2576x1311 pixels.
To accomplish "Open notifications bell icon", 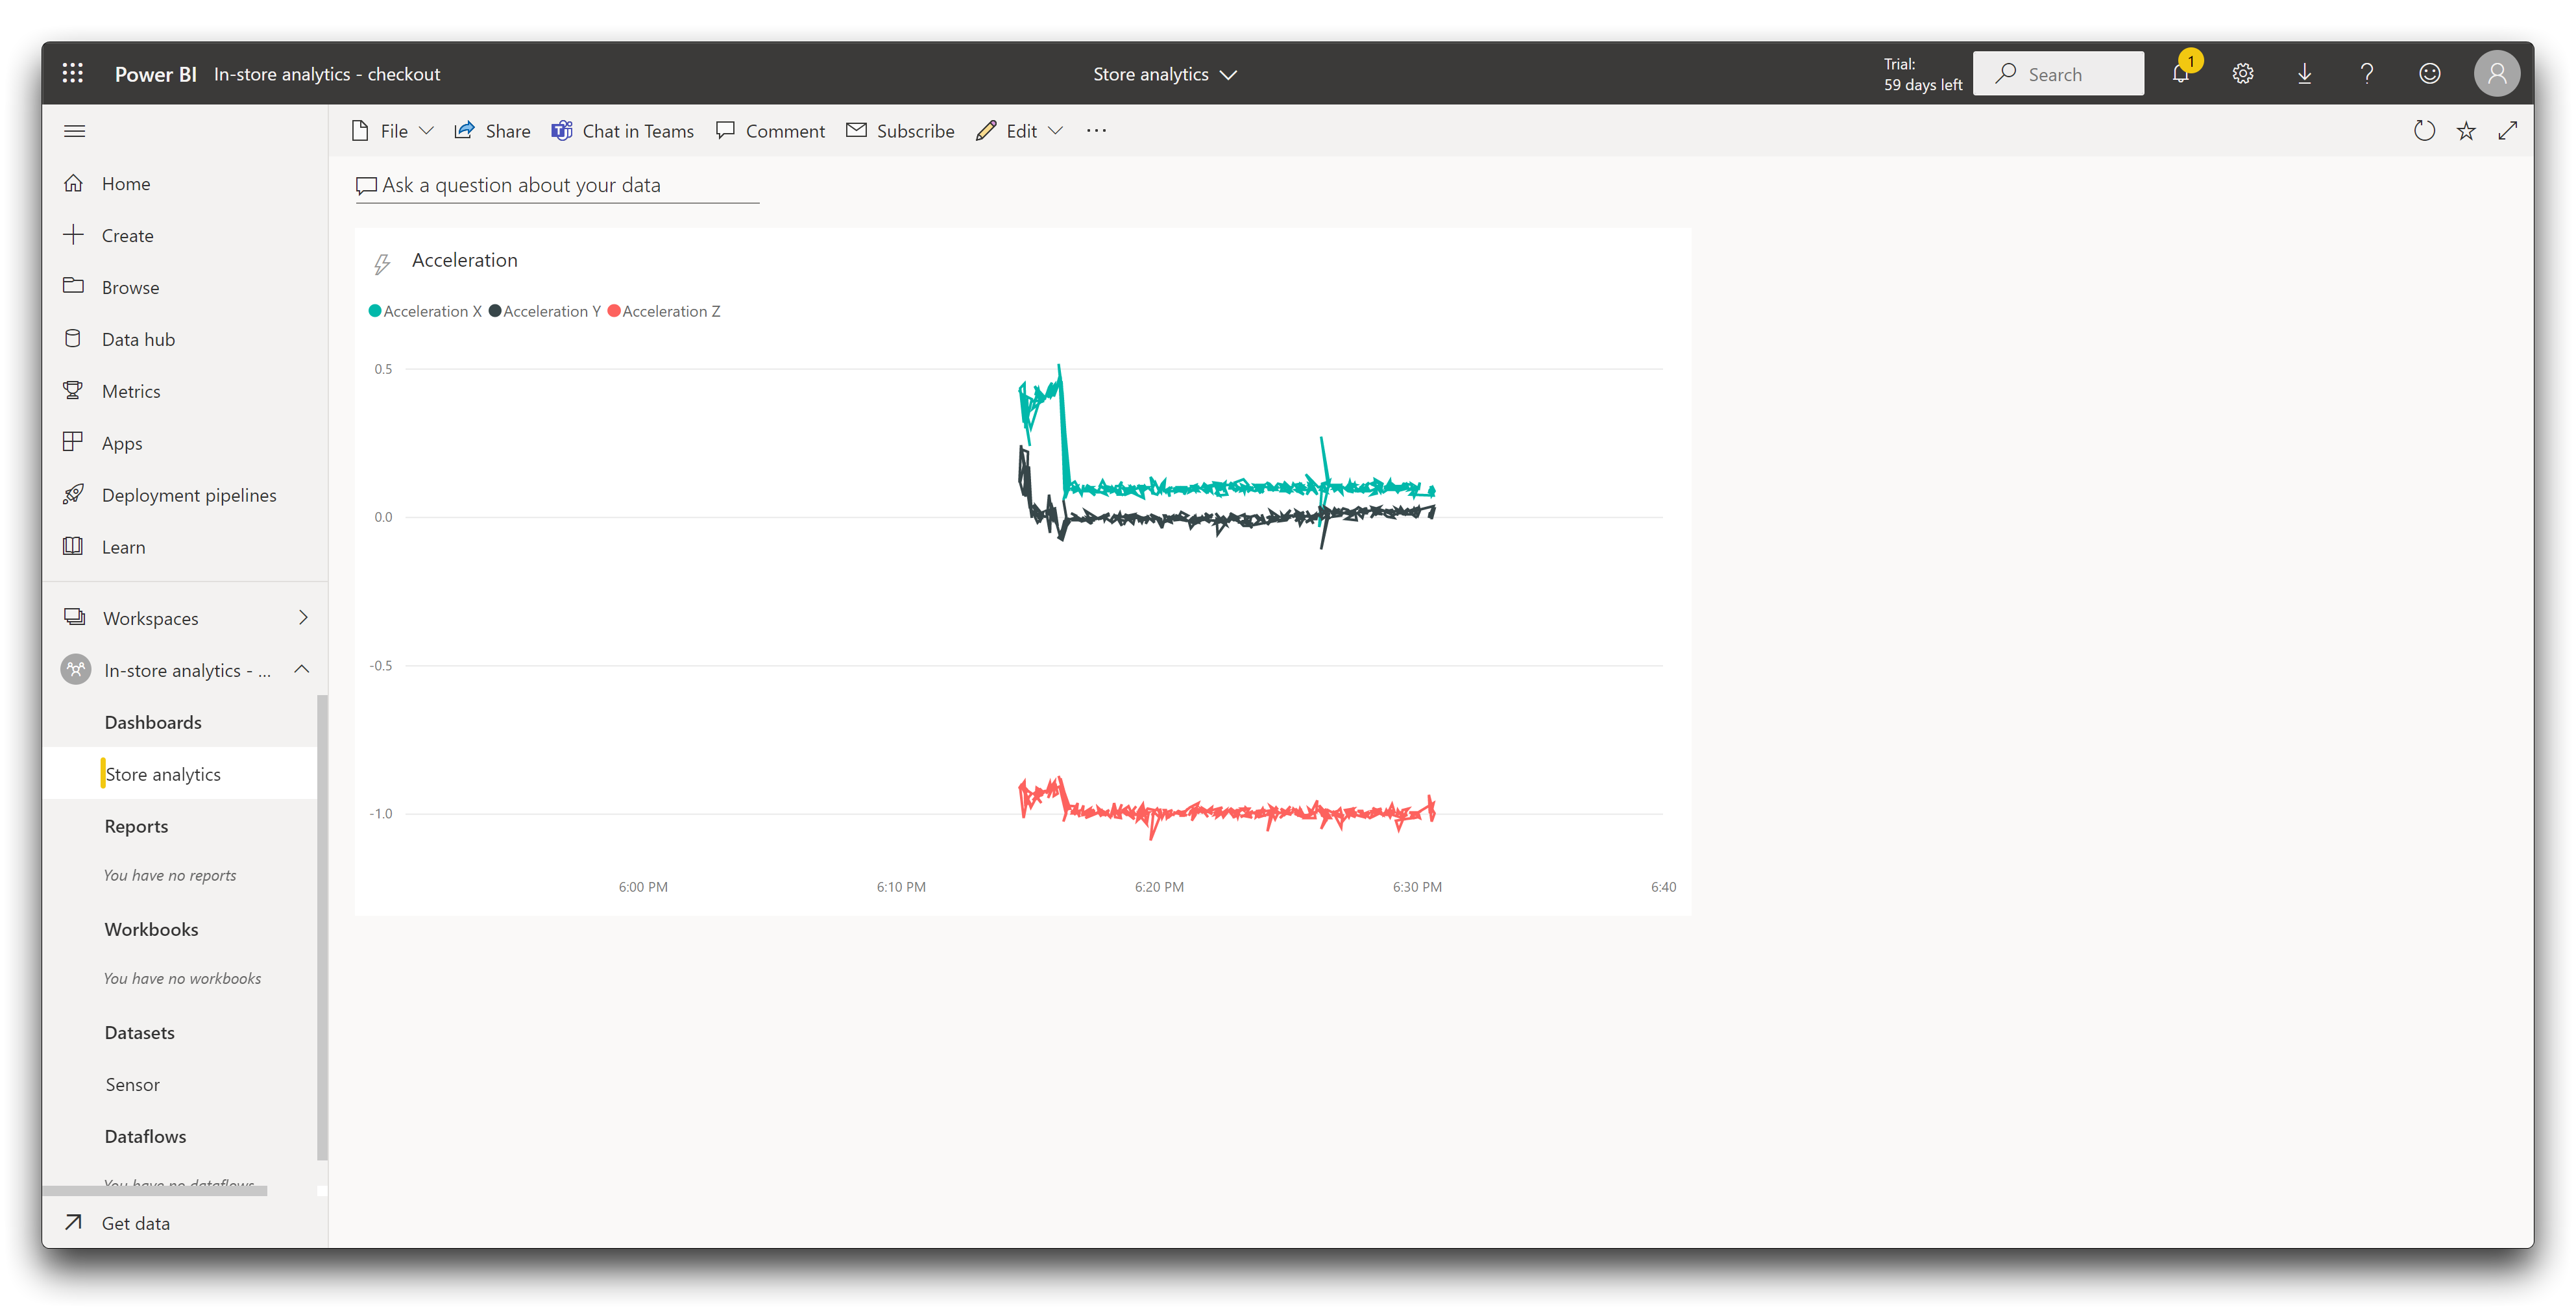I will pos(2180,73).
